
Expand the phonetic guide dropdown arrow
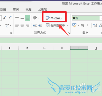(x=11, y=25)
